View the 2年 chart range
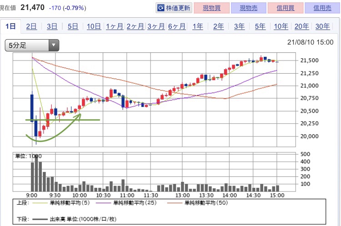This screenshot has width=341, height=226. tap(218, 26)
